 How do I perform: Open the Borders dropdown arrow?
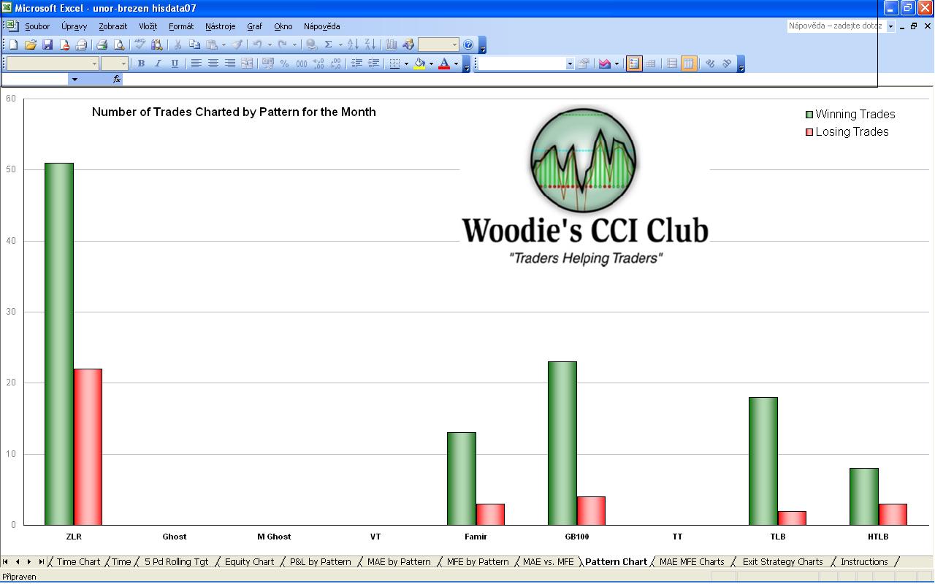[406, 64]
